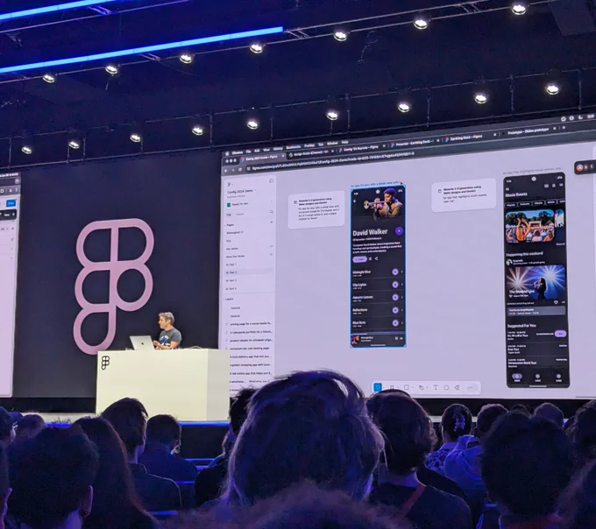Select restaurant bar cafe landing page layer
This screenshot has width=596, height=529.
pos(251,349)
